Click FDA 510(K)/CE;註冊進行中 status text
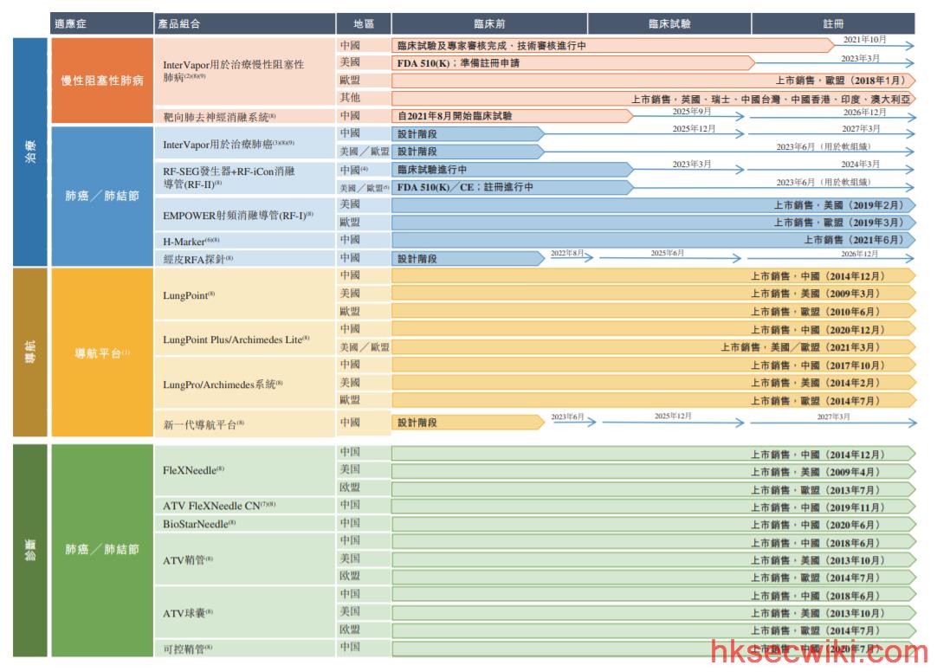 (x=465, y=187)
